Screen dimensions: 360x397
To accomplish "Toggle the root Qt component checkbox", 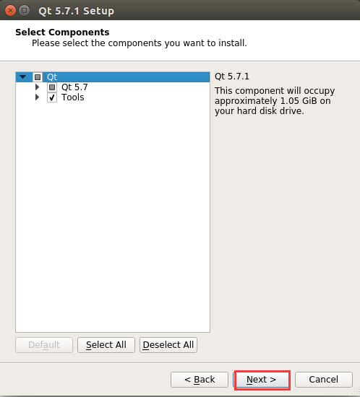I will (38, 77).
